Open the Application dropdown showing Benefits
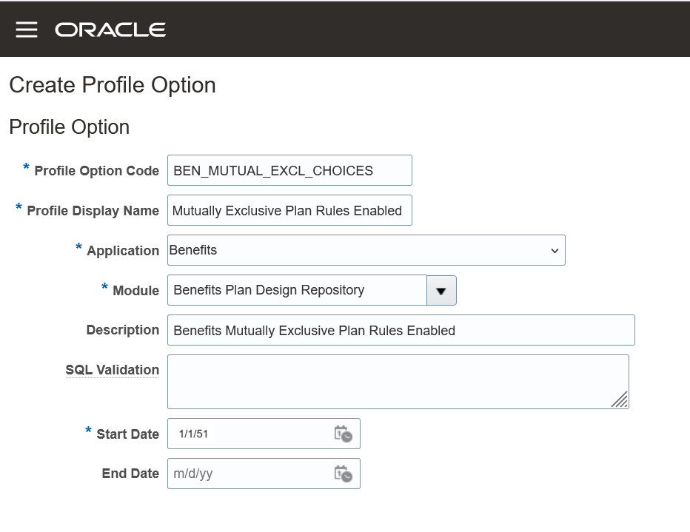The image size is (690, 532). [366, 251]
